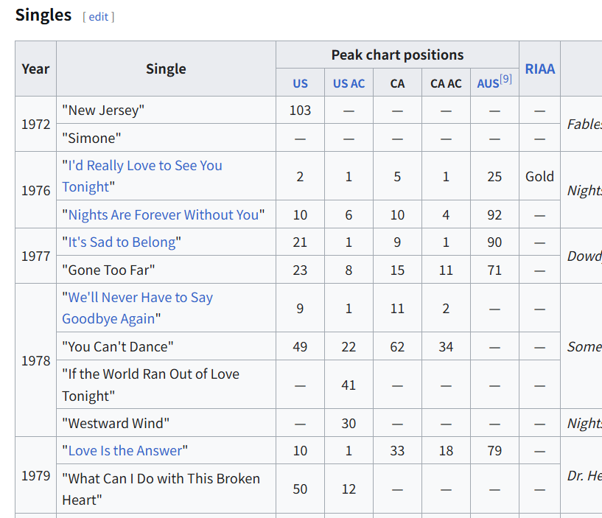Open the RIAA header link
The height and width of the screenshot is (518, 602).
(540, 69)
